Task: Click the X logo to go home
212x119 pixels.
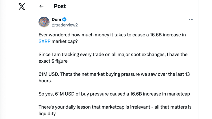Action: tap(21, 6)
